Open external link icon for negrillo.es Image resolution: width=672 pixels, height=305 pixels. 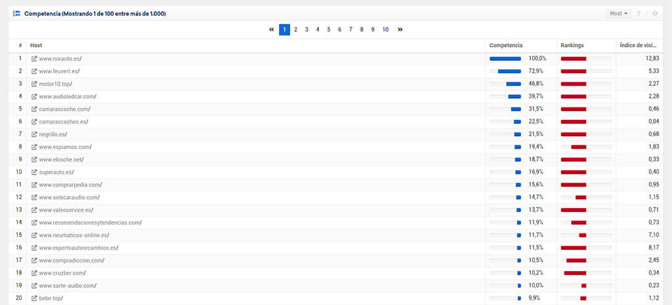[x=34, y=134]
